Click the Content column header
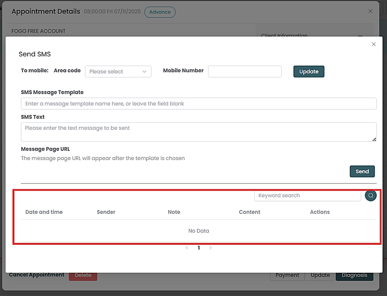Image resolution: width=387 pixels, height=296 pixels. click(249, 212)
